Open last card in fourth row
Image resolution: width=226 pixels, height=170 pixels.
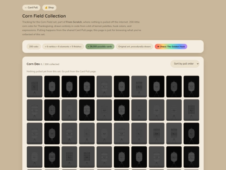click(191, 157)
